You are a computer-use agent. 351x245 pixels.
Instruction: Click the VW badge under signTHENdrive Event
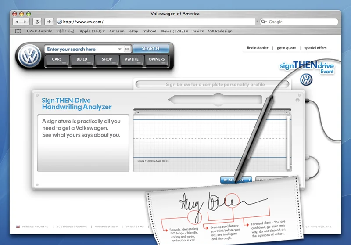[x=306, y=80]
